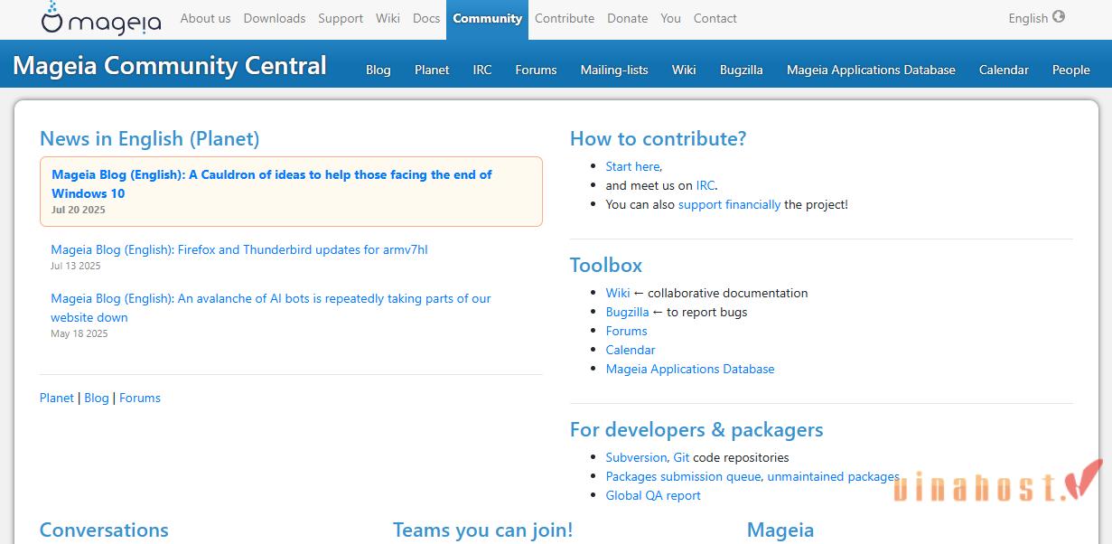Click the May 18 2025 date text

79,333
